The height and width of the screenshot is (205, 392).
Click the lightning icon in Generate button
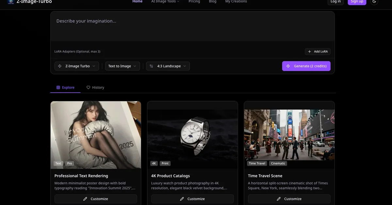(x=288, y=66)
